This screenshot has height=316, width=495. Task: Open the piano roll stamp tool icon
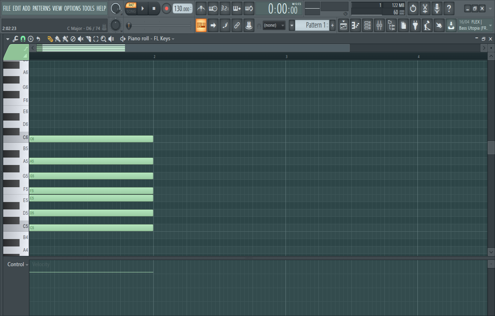coord(31,39)
